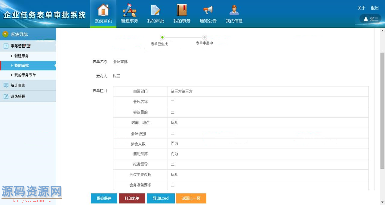The width and height of the screenshot is (385, 205).
Task: Click the 统计查询 chat icon in sidebar
Action: pos(6,85)
